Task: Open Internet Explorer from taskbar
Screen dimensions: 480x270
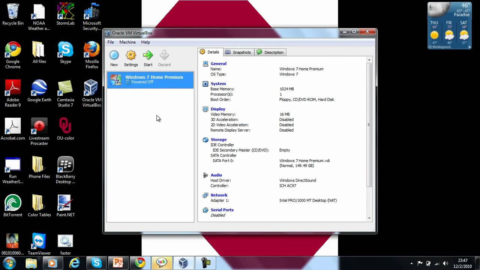Action: (75, 263)
